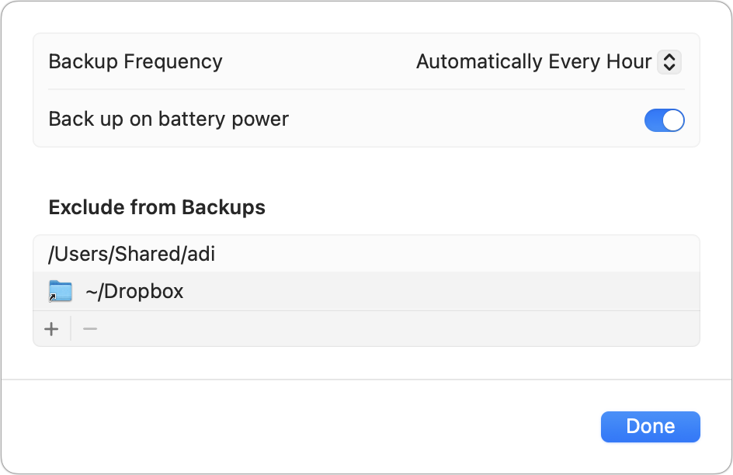
Task: Click the Exclude from Backups heading
Action: point(157,207)
